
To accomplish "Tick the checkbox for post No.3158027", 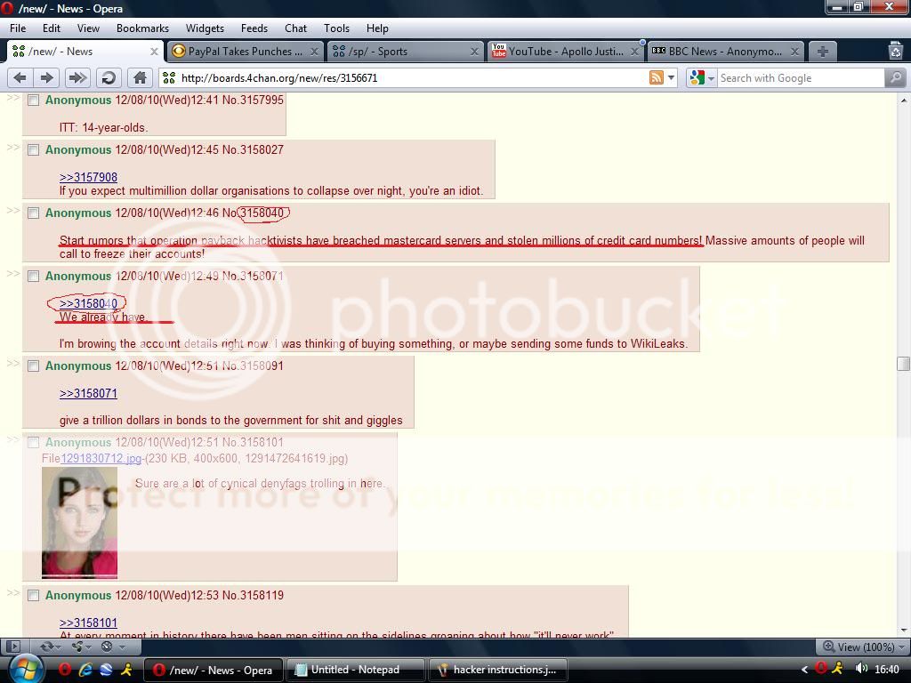I will 34,150.
